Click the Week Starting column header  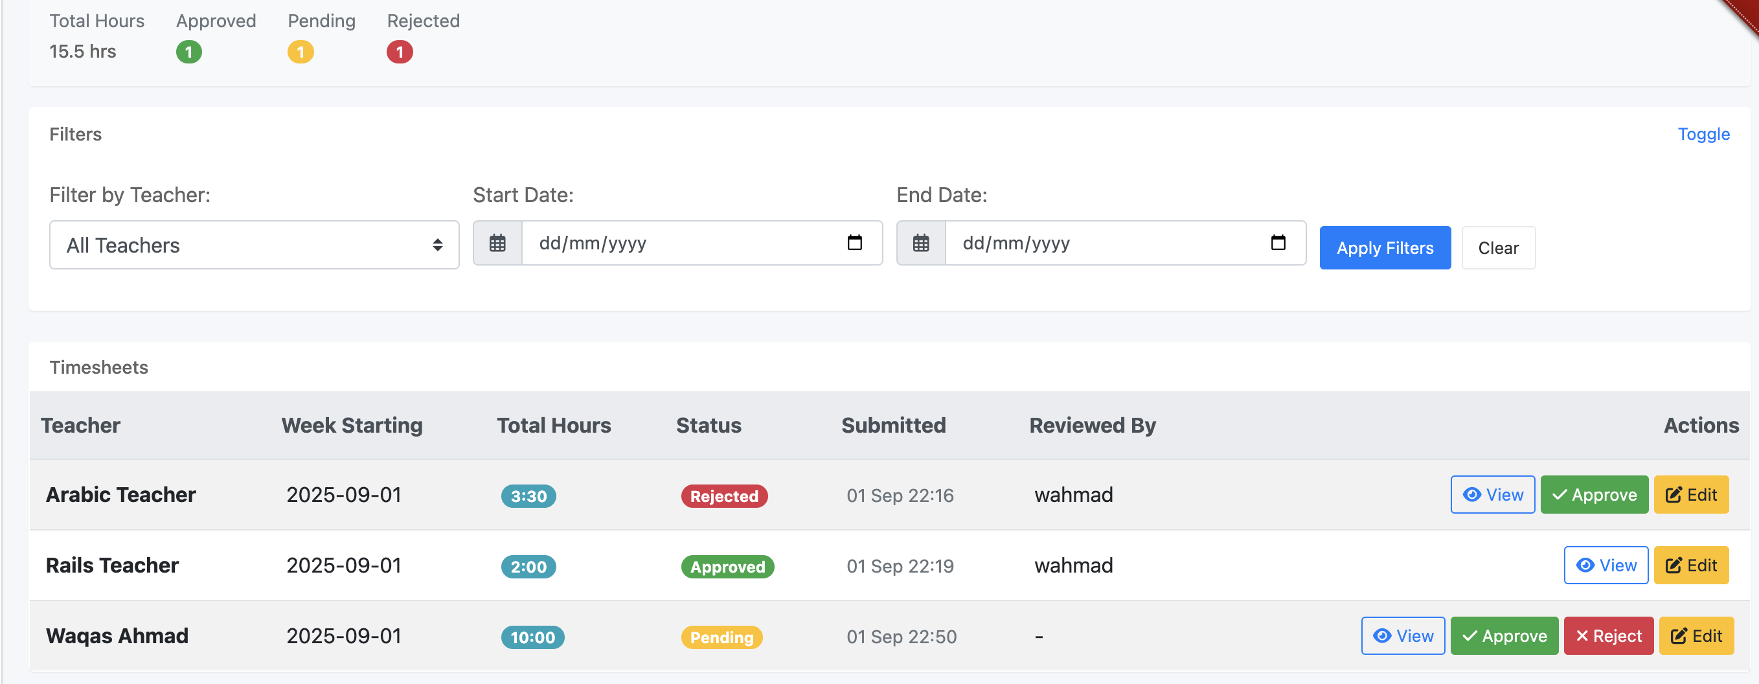pyautogui.click(x=352, y=426)
